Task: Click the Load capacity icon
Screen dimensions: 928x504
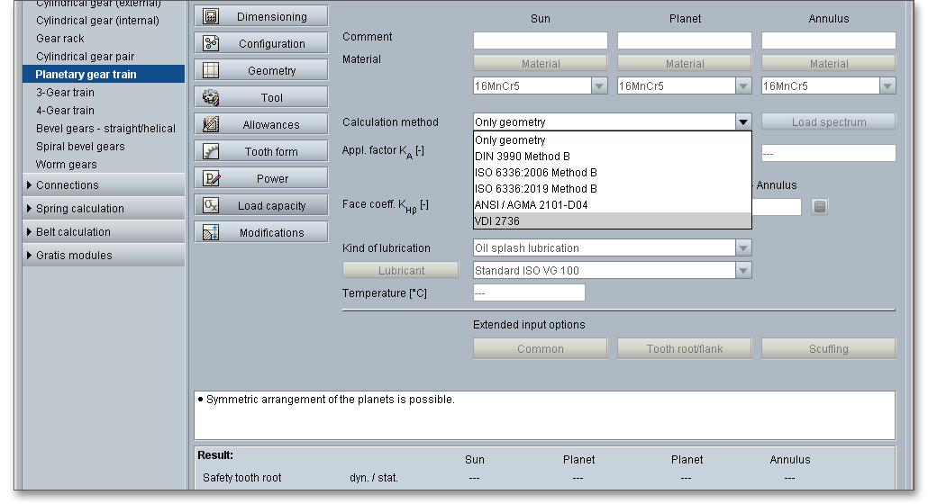Action: coord(211,205)
